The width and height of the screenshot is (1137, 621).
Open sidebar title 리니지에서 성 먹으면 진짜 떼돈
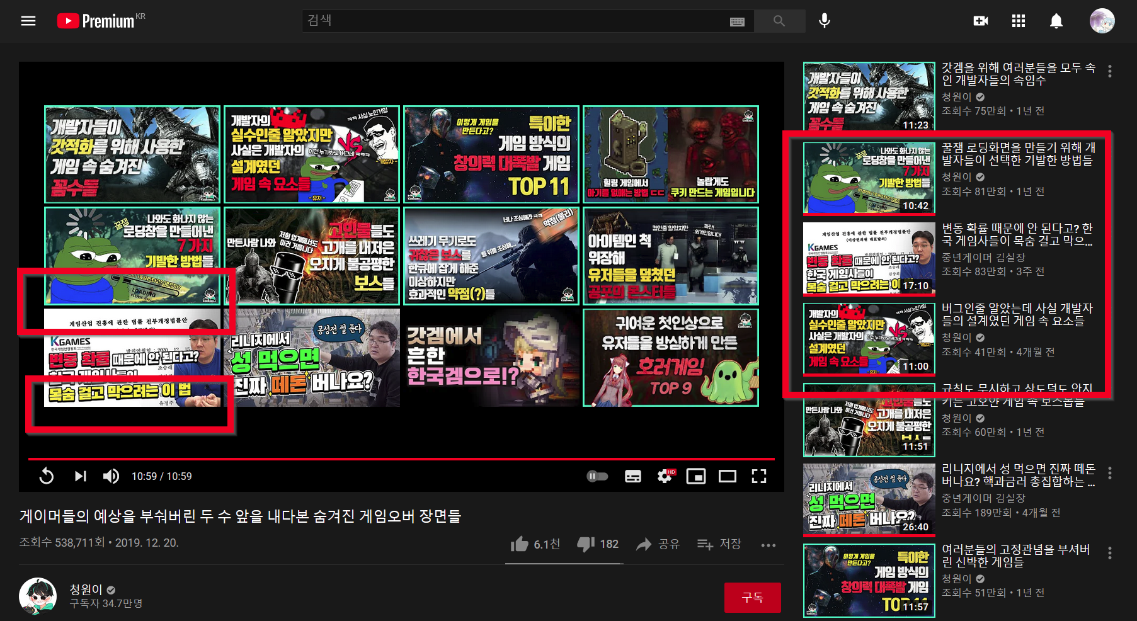pyautogui.click(x=1018, y=475)
